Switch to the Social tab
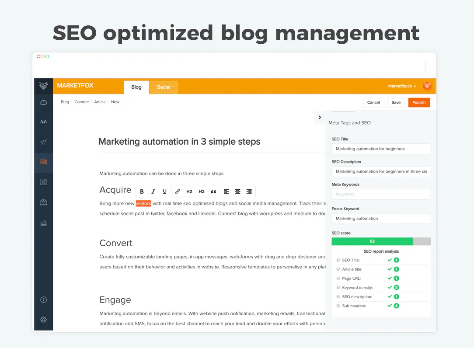Screen dimensions: 474x348 (x=164, y=87)
